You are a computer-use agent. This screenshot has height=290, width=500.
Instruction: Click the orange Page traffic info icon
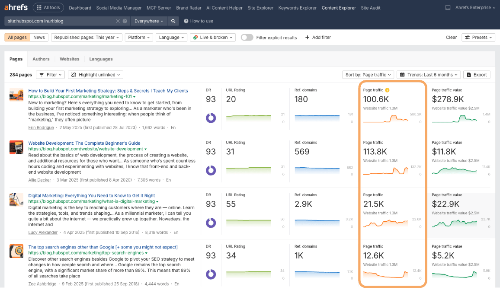pos(387,90)
